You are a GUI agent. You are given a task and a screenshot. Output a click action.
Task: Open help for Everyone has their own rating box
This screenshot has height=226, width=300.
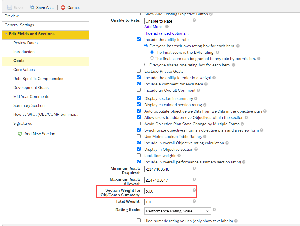[238, 46]
